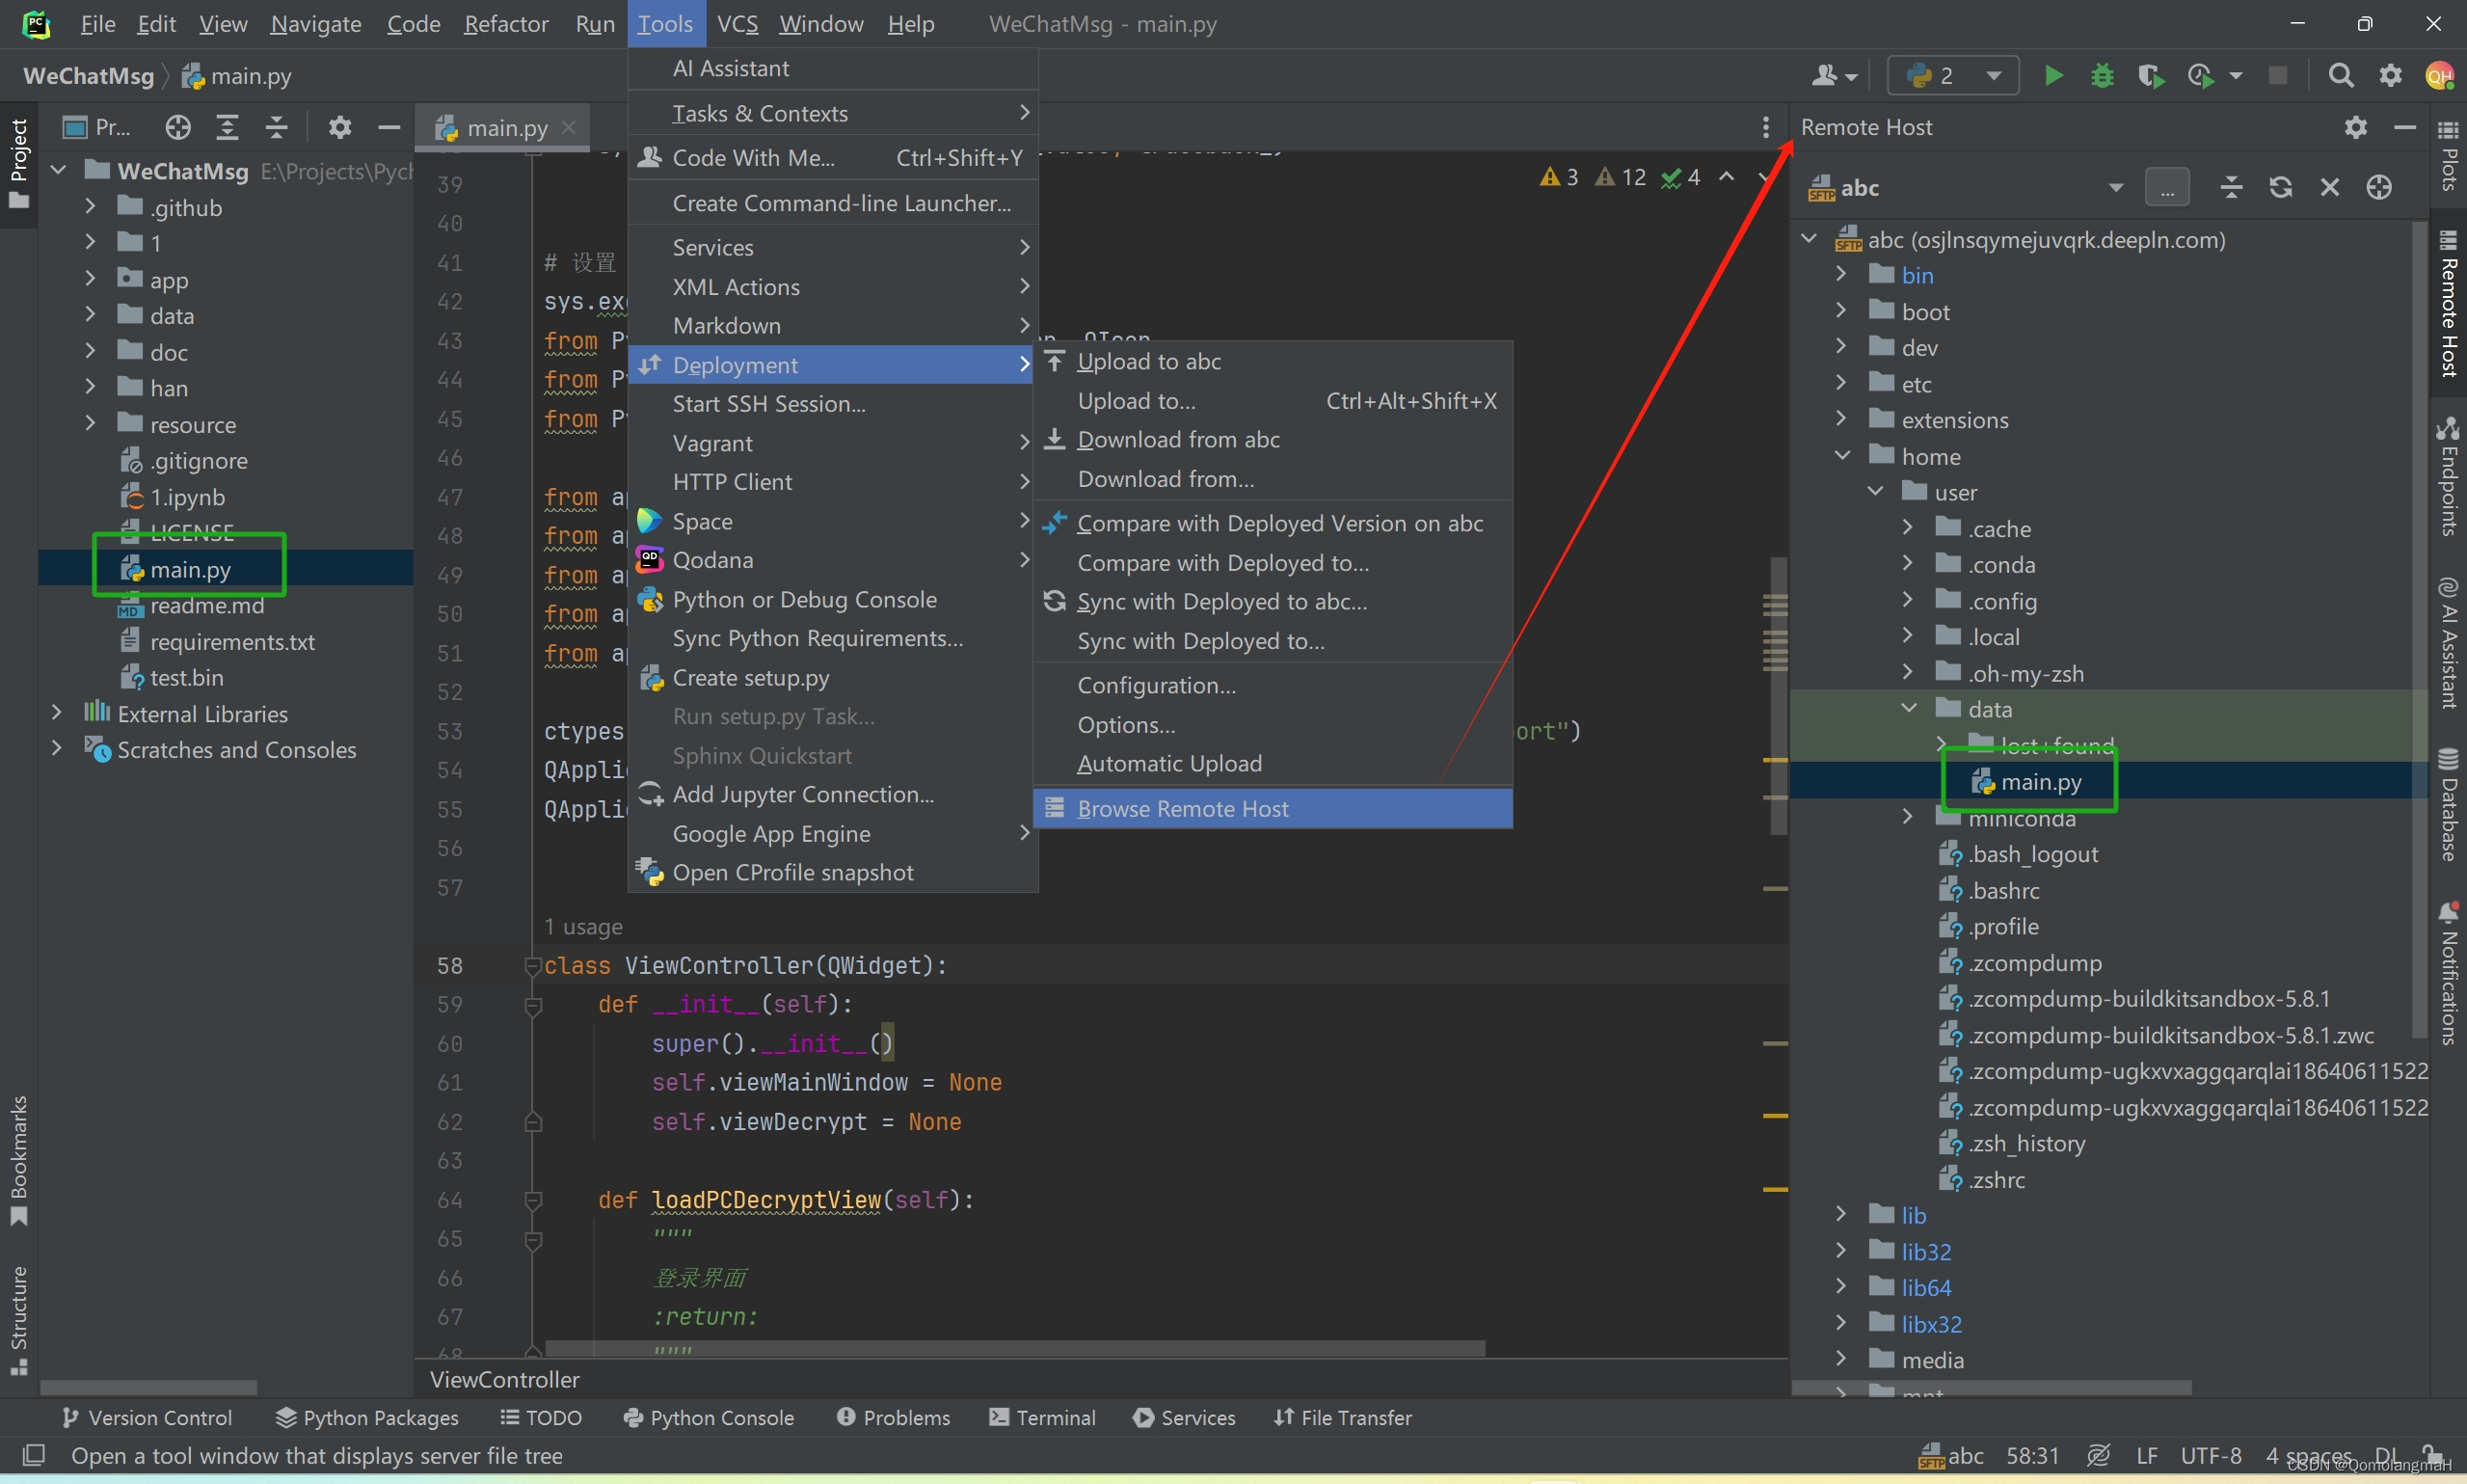Click the Remote Host vertical scrollbar
This screenshot has width=2467, height=1484.
[x=2419, y=630]
